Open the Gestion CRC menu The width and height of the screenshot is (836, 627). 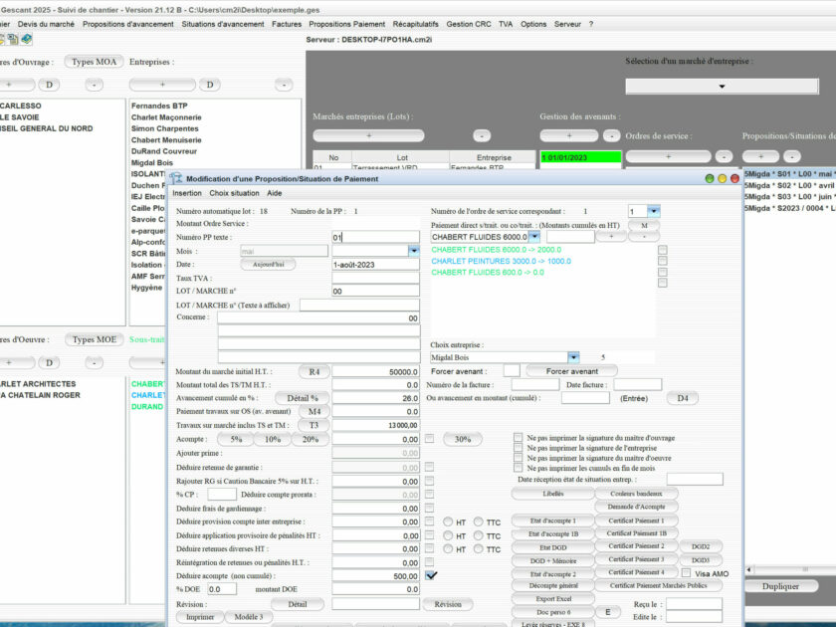coord(469,24)
